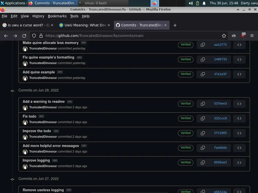The image size is (258, 193).
Task: Browse repository at commit 537bee3
Action: 239,104
